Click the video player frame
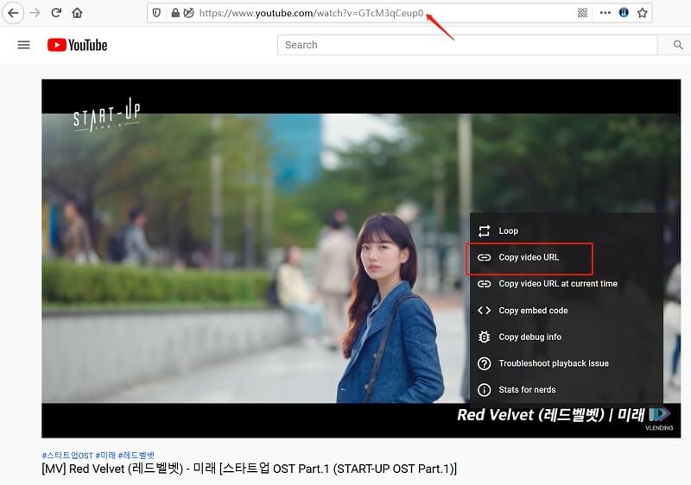The image size is (691, 485). point(361,258)
